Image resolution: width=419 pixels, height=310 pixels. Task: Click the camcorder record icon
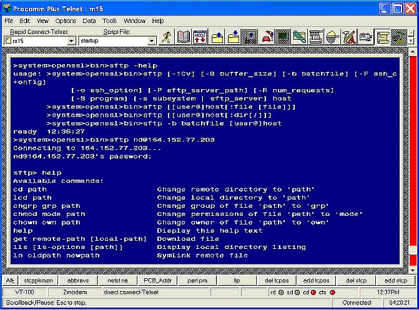pyautogui.click(x=366, y=37)
